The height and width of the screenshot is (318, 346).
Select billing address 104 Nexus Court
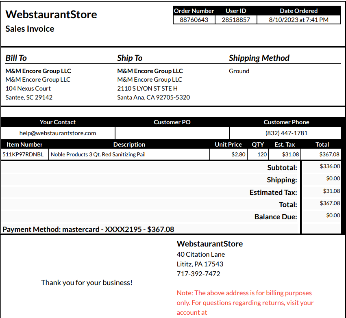[28, 89]
